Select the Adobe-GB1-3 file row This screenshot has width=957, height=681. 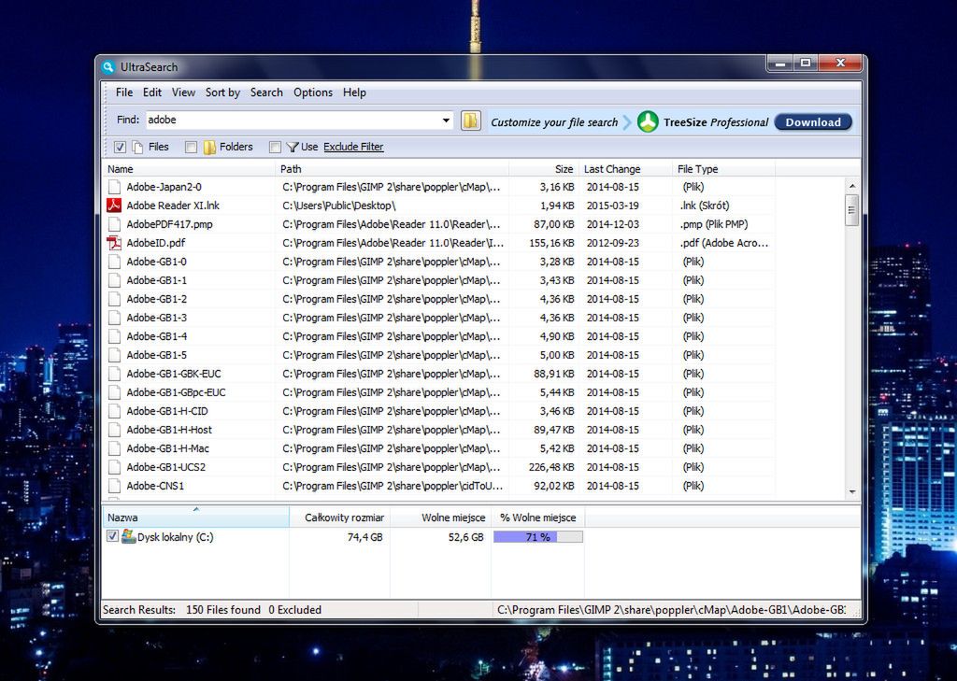tap(439, 318)
